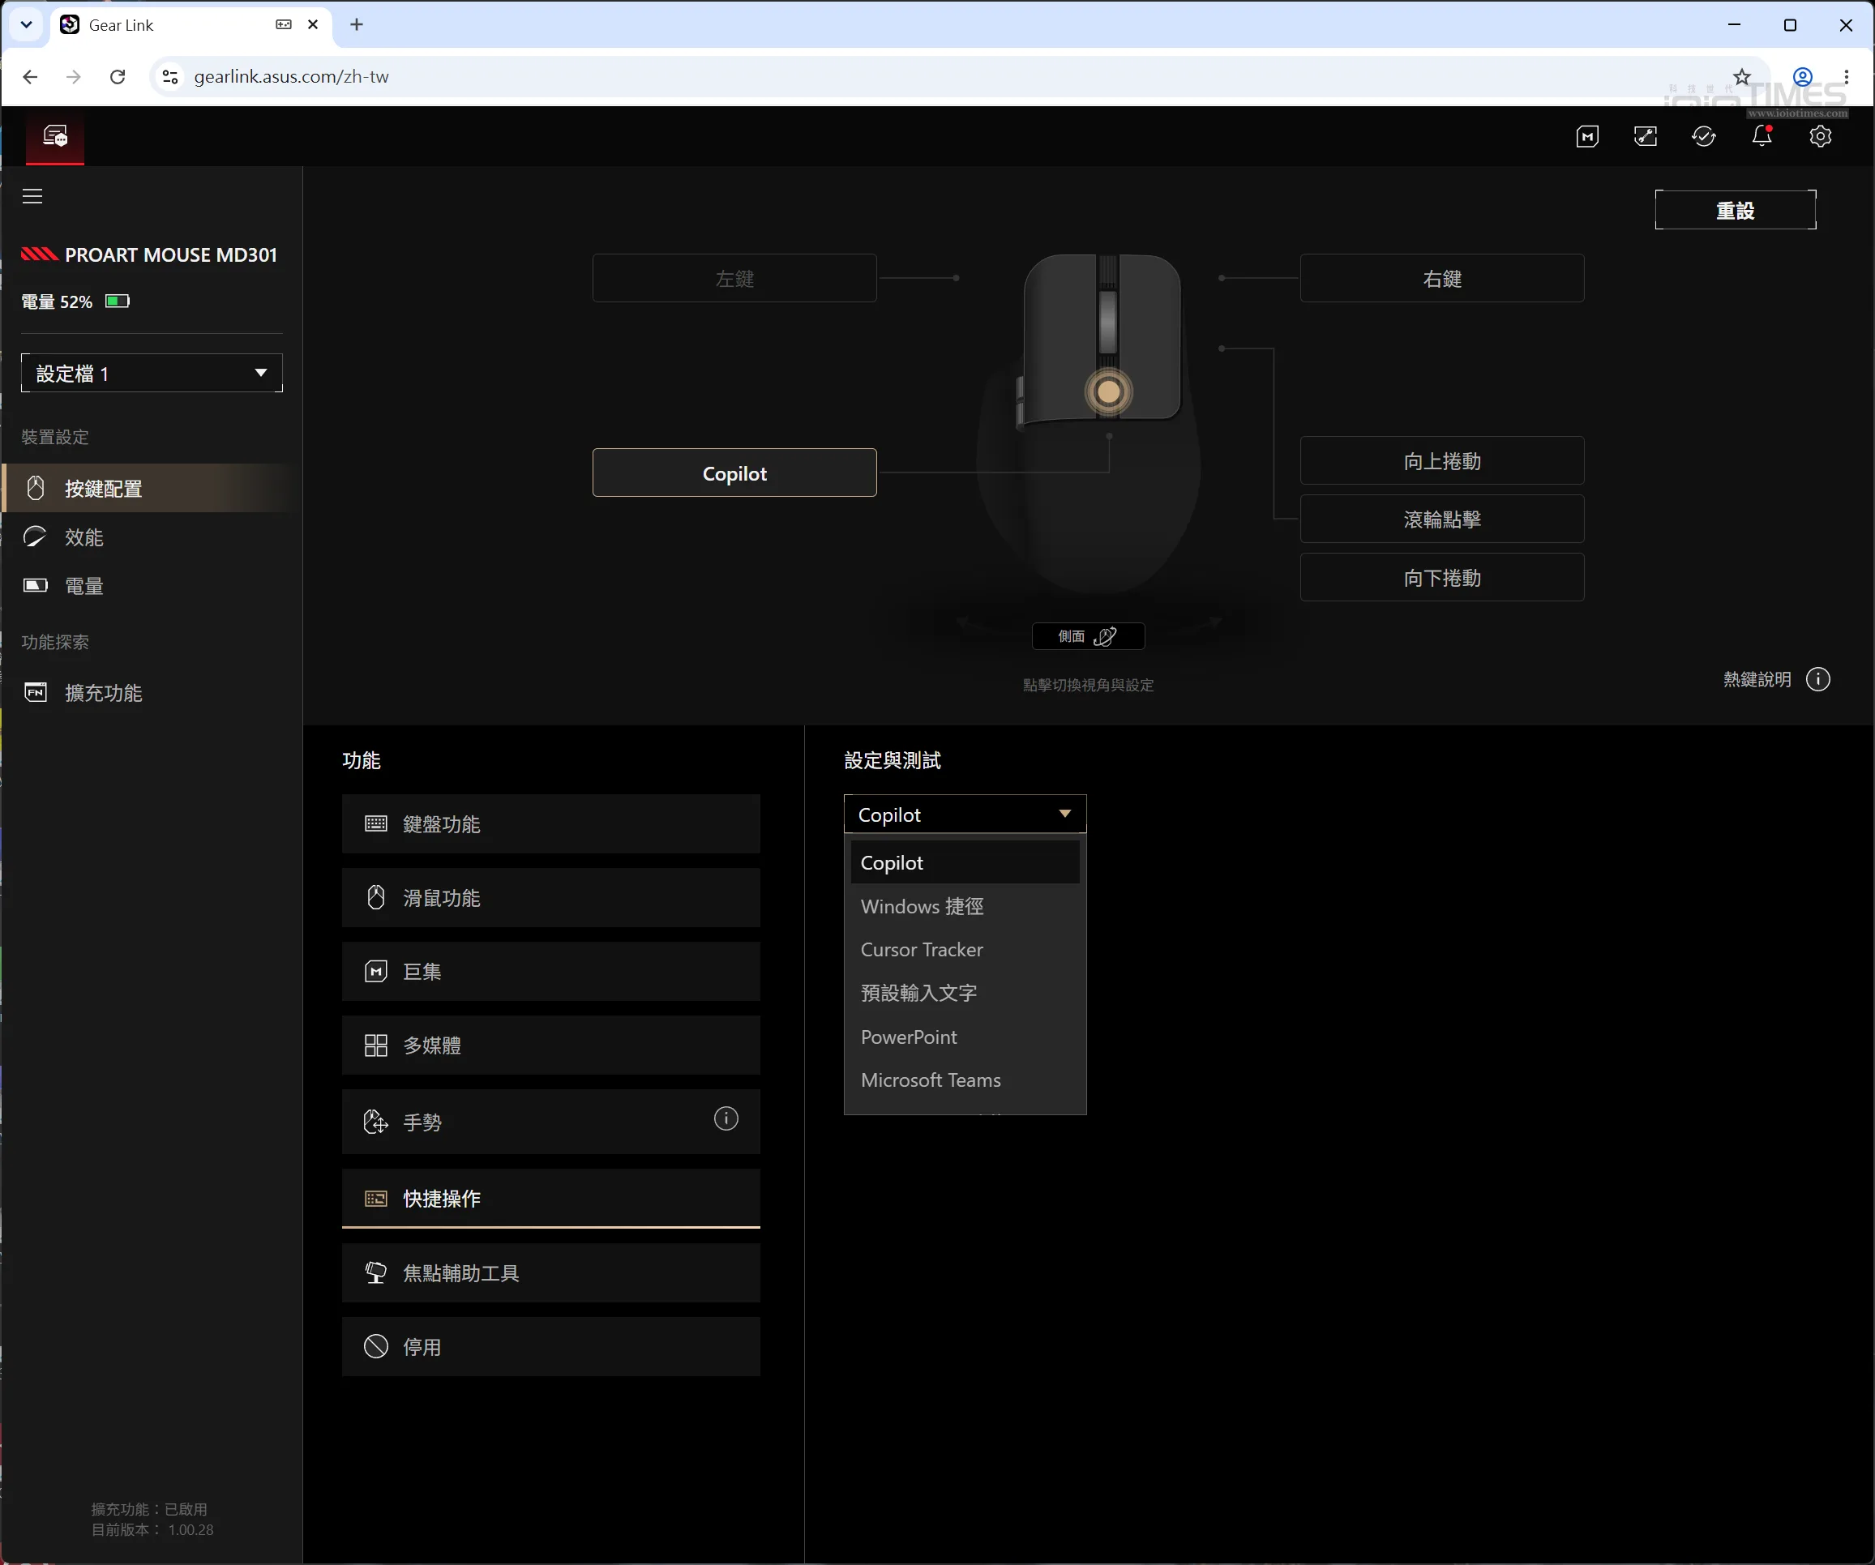The width and height of the screenshot is (1875, 1565).
Task: Select the Copilot button mapping on mouse diagram
Action: pos(734,473)
